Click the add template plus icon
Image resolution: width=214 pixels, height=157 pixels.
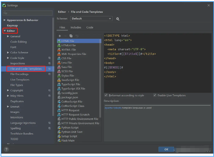click(60, 36)
